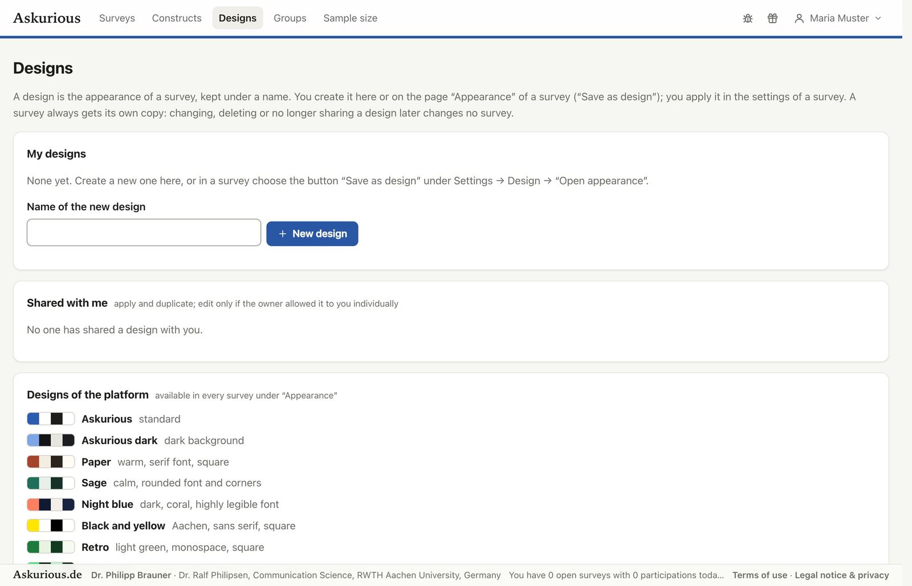Click the Askurious logo in header

click(47, 18)
